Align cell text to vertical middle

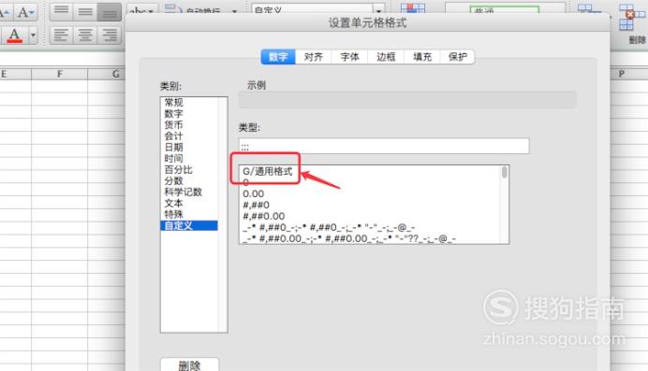coord(85,11)
